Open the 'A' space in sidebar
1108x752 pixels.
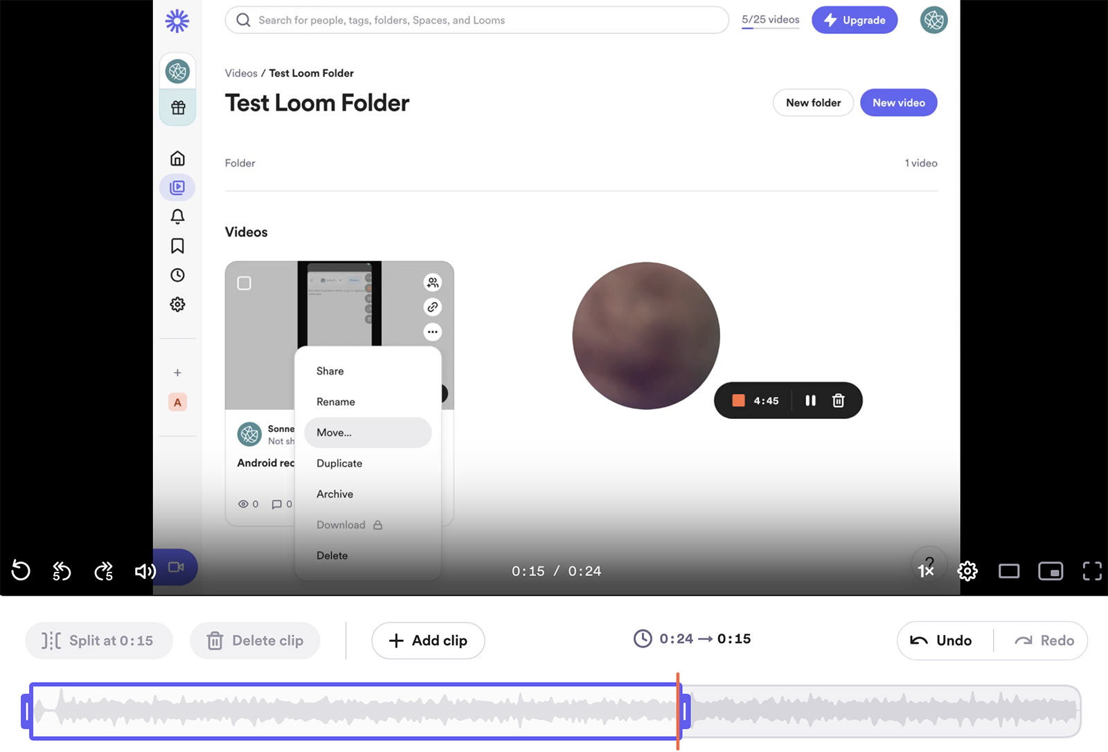coord(177,402)
